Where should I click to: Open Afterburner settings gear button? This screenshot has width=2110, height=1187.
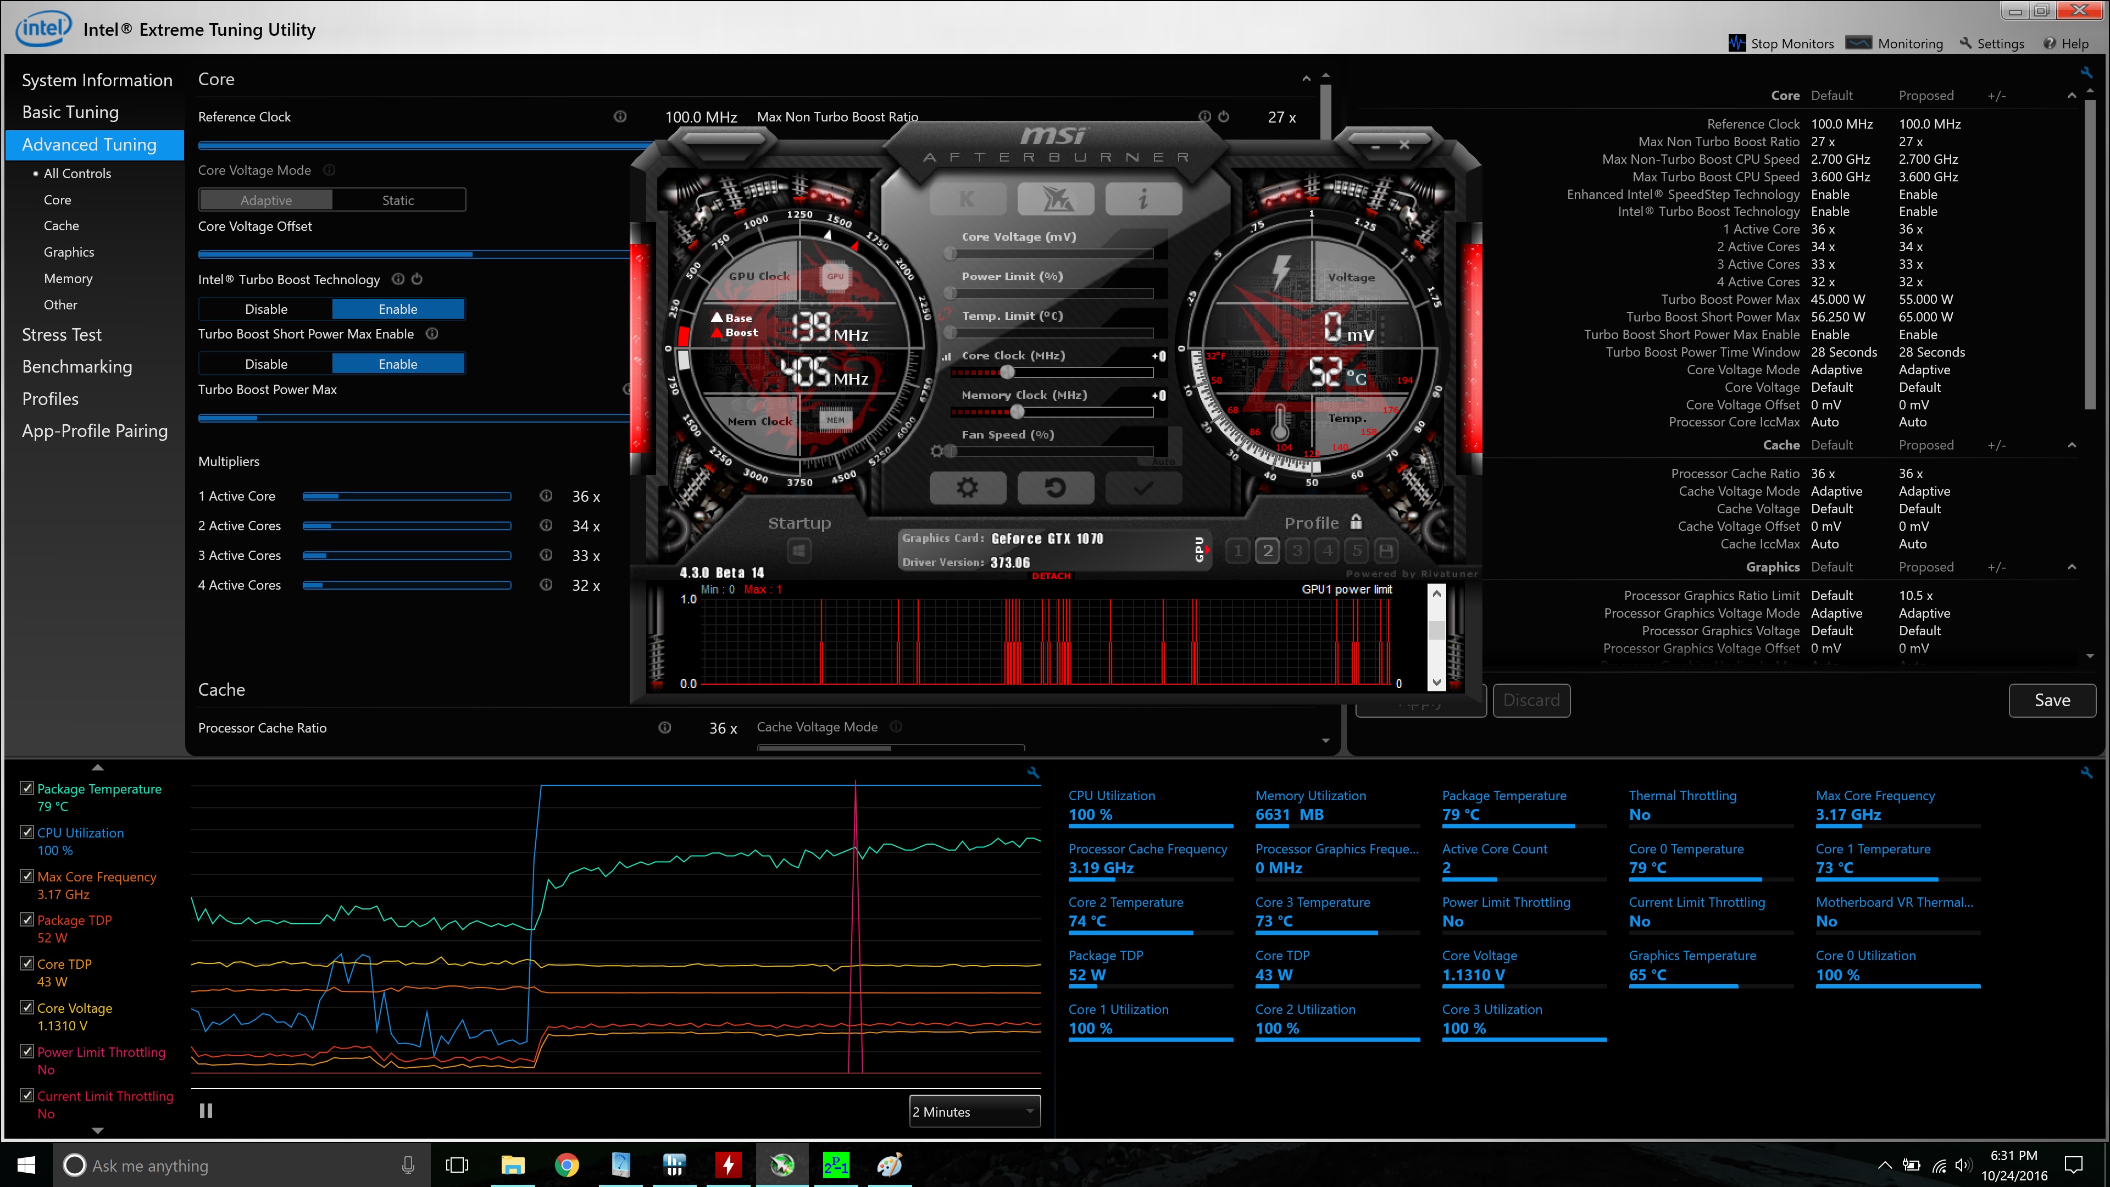(x=967, y=488)
